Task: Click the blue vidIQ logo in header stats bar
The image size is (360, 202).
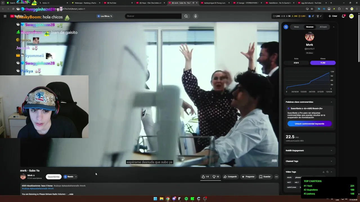Action: tap(310, 16)
